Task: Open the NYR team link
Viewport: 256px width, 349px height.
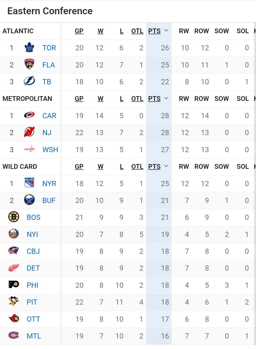Action: (x=49, y=184)
